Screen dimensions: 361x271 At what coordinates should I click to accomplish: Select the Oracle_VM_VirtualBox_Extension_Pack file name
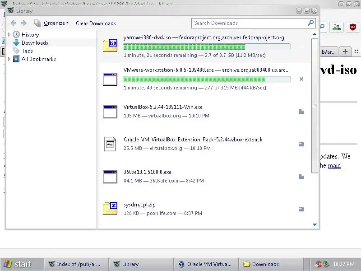(193, 140)
